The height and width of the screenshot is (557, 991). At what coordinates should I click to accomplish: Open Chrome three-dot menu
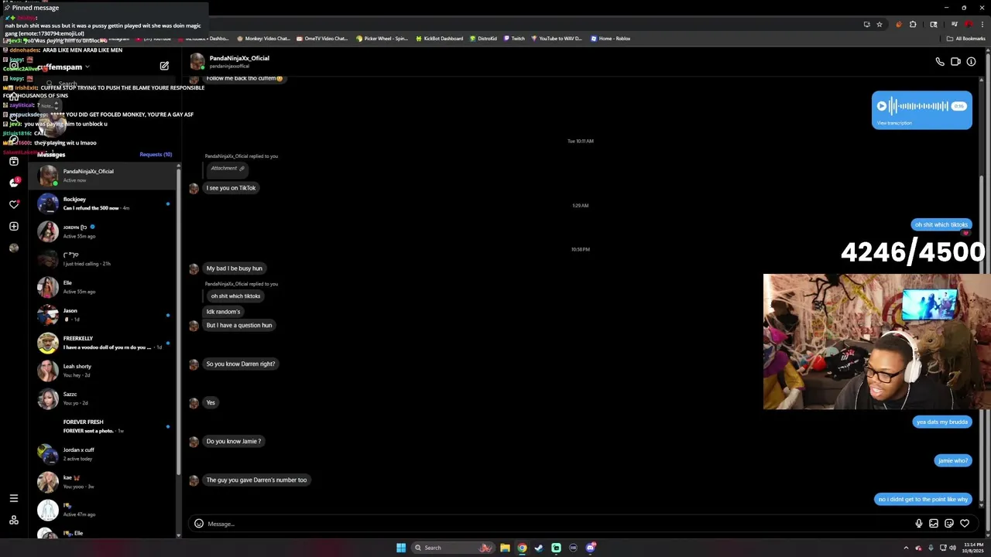[981, 24]
